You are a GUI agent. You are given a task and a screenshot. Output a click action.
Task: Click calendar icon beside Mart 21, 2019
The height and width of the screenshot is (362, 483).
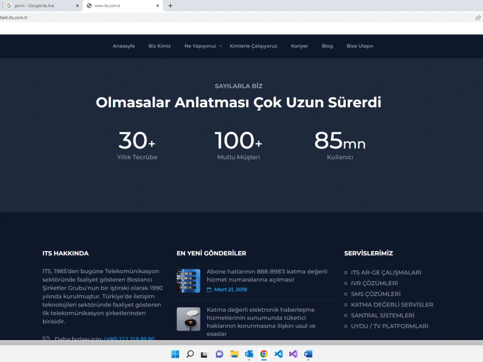209,289
